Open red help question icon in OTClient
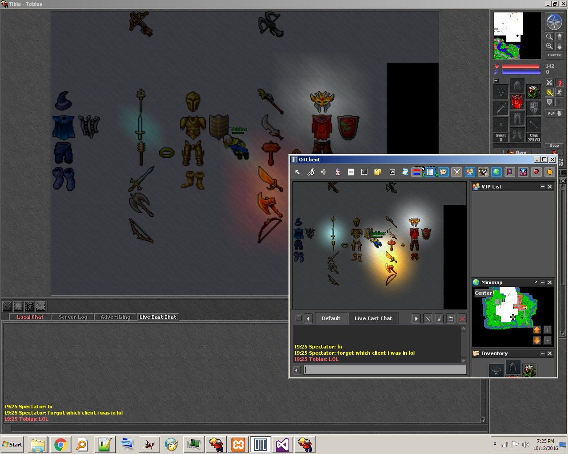The height and width of the screenshot is (454, 568). [x=536, y=172]
